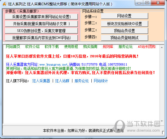
Task: Open blue 服务论坛 link under 狂人旗下网站
Action: pyautogui.click(x=81, y=81)
